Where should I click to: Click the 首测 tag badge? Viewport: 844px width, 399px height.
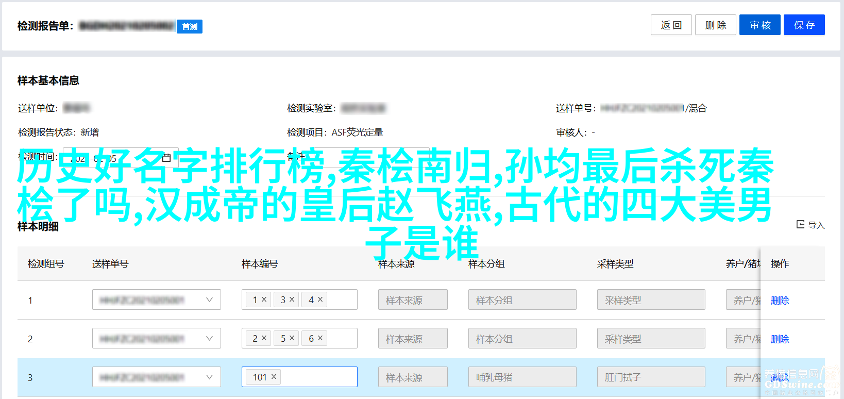(x=190, y=26)
